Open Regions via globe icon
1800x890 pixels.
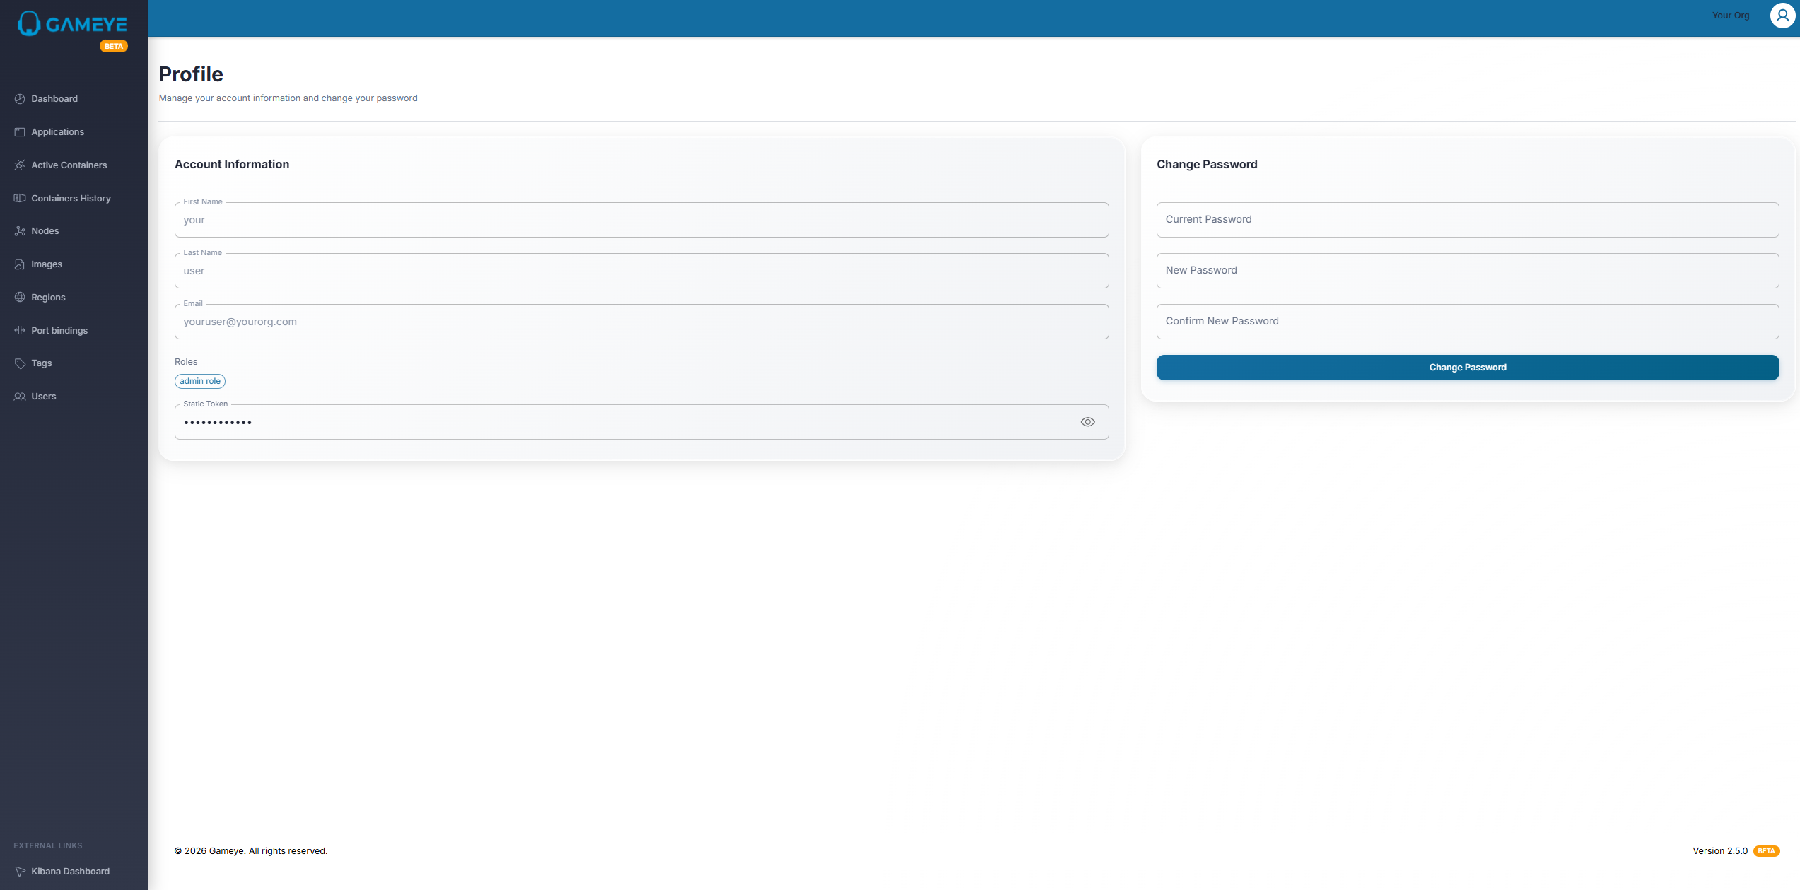point(20,298)
